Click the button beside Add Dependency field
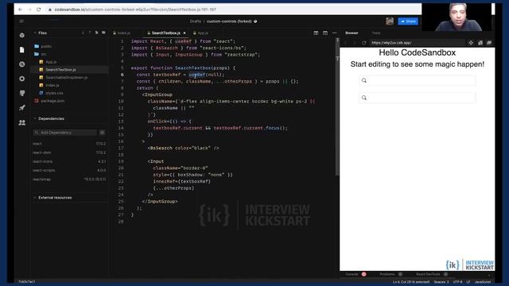This screenshot has height=286, width=509. tap(103, 133)
